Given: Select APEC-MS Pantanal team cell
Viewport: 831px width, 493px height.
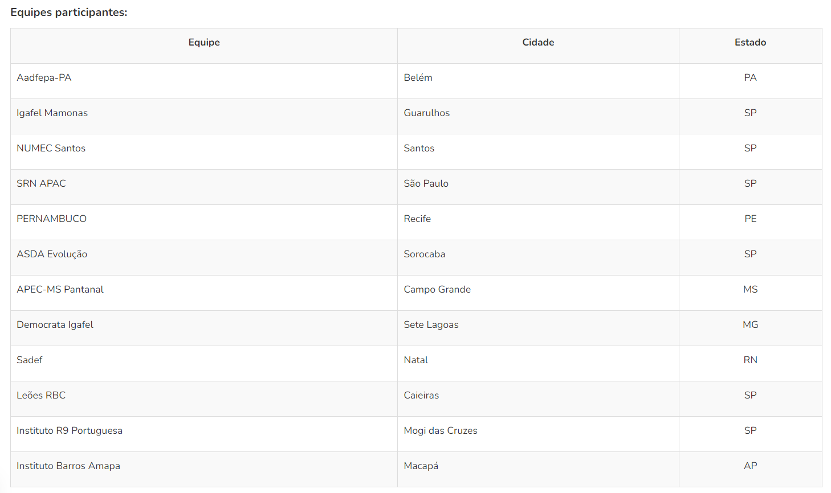Looking at the screenshot, I should point(60,290).
